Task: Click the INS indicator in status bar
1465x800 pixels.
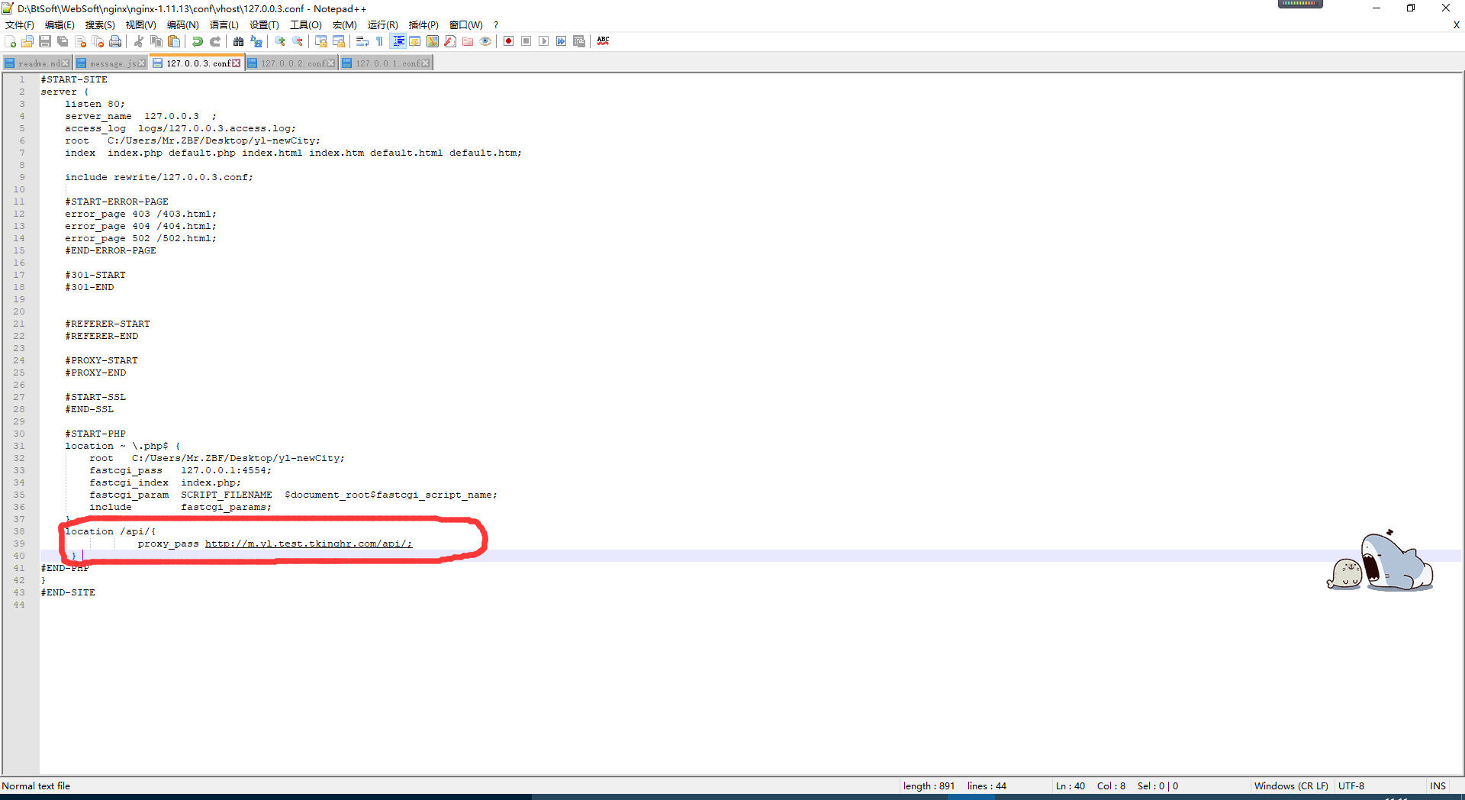Action: [x=1438, y=785]
